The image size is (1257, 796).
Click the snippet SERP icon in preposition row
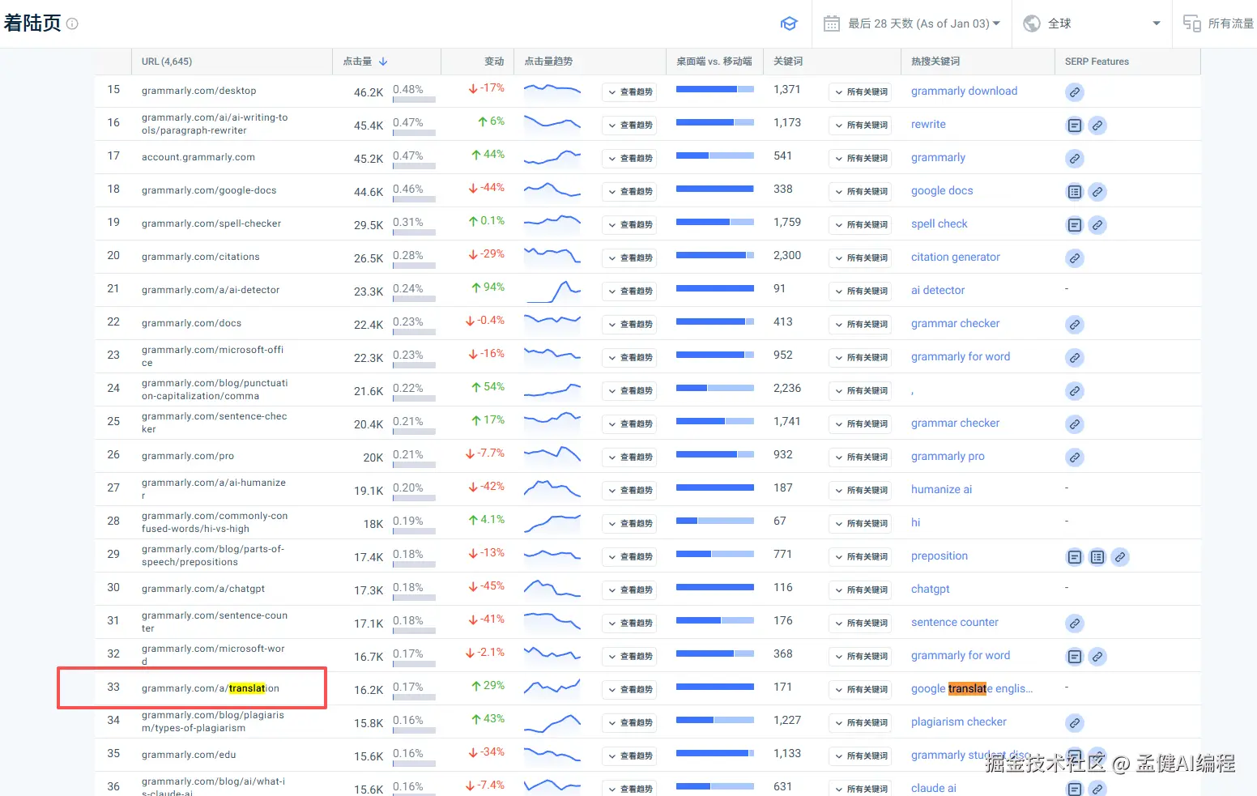coord(1074,557)
